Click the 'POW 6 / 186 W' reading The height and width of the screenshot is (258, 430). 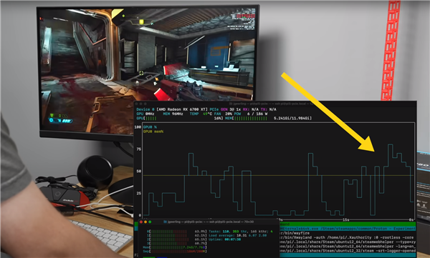coord(251,114)
